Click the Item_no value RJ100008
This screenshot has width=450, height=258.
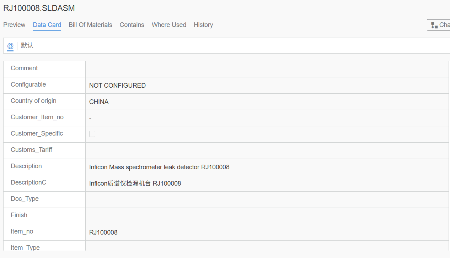[103, 232]
